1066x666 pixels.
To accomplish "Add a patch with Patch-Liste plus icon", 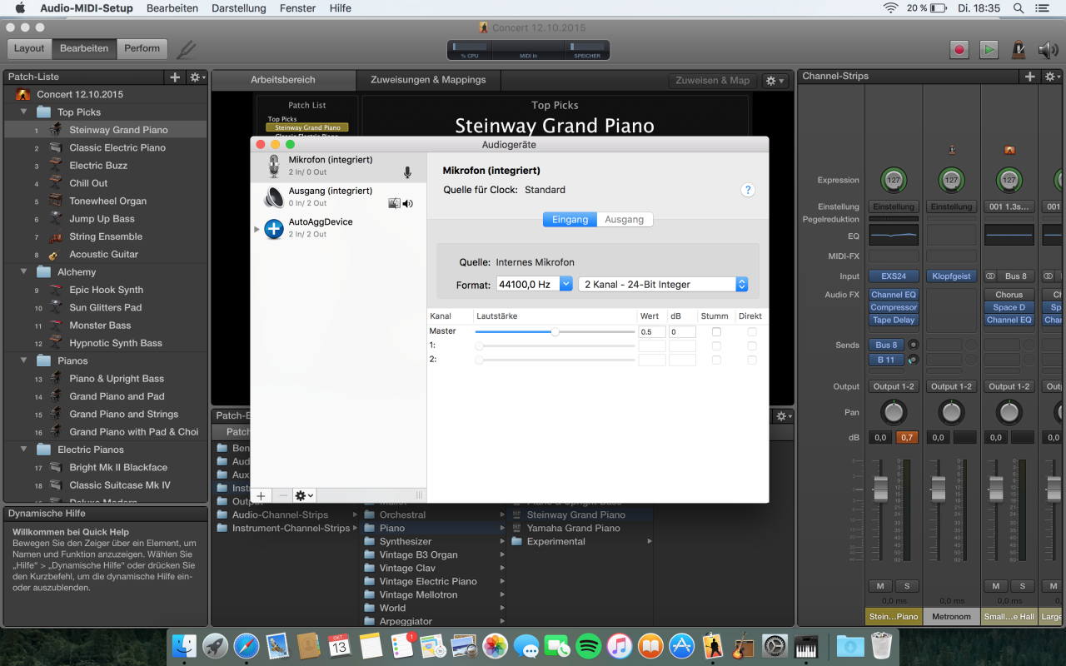I will pos(175,77).
